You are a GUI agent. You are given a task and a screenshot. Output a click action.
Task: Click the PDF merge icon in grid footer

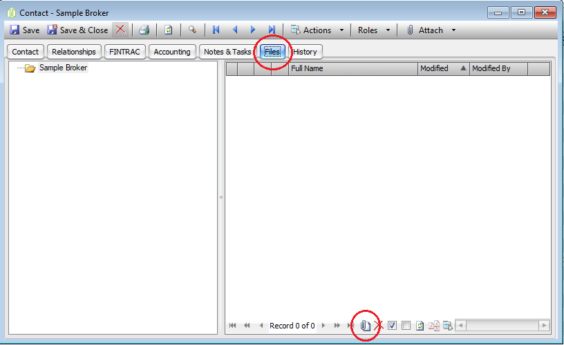[434, 326]
